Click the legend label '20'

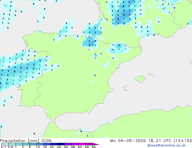click(52, 147)
